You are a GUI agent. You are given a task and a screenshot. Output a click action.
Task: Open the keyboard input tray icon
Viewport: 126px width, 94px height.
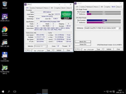coord(114,91)
